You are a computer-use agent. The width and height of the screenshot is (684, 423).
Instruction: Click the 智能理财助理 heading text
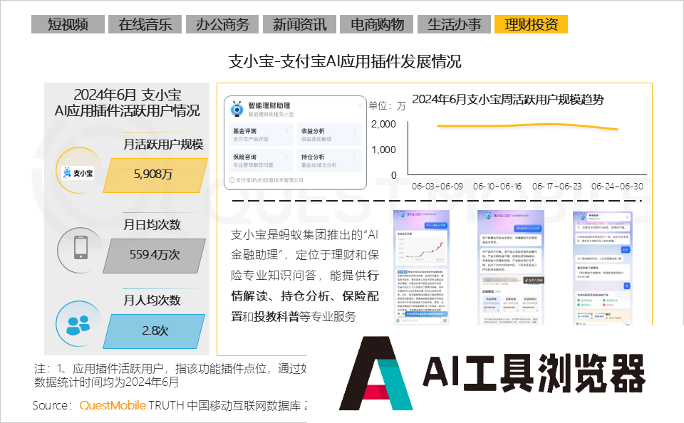(x=269, y=105)
